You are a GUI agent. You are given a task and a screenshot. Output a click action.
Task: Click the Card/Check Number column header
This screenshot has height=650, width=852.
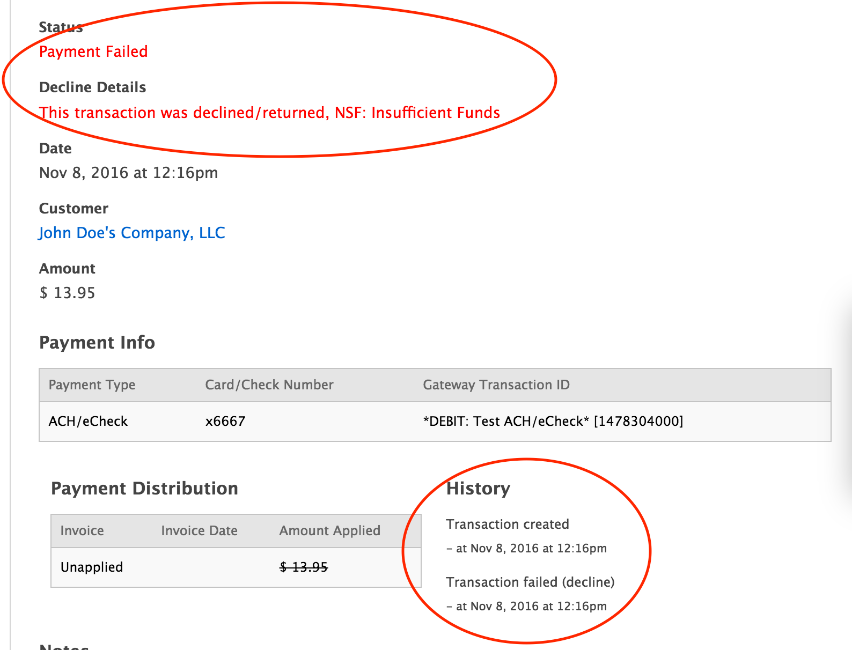pos(269,385)
